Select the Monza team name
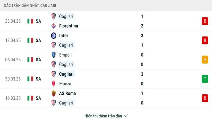The image size is (212, 119). [65, 84]
